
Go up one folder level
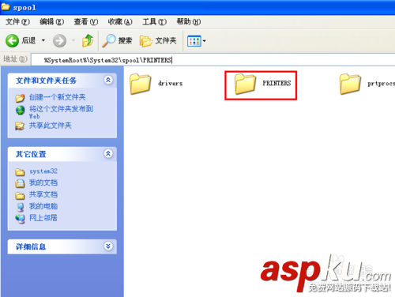click(x=88, y=40)
